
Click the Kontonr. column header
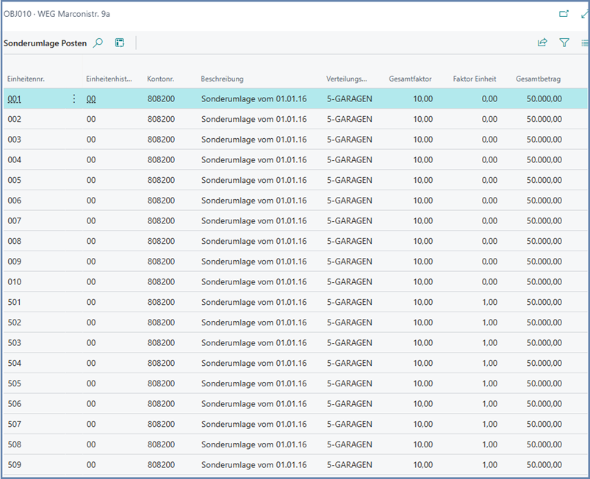[x=160, y=79]
